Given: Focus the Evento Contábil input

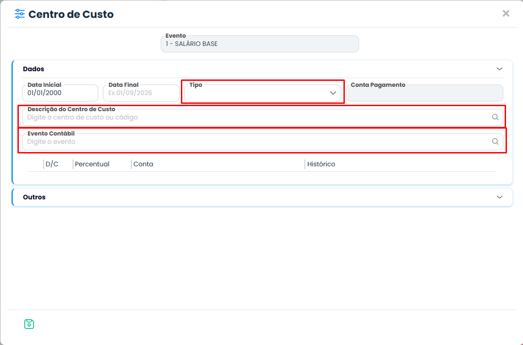Looking at the screenshot, I should (x=263, y=141).
